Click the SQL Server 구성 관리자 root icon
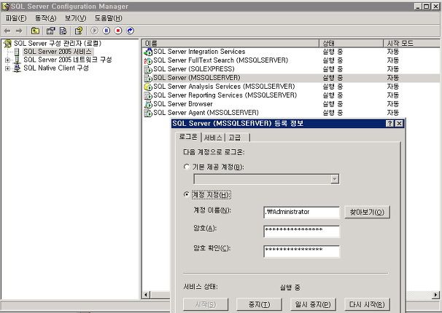This screenshot has width=442, height=313. pyautogui.click(x=8, y=44)
